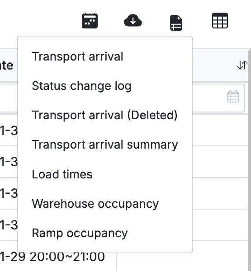
Task: Choose Transport arrival summary option
Action: 105,145
